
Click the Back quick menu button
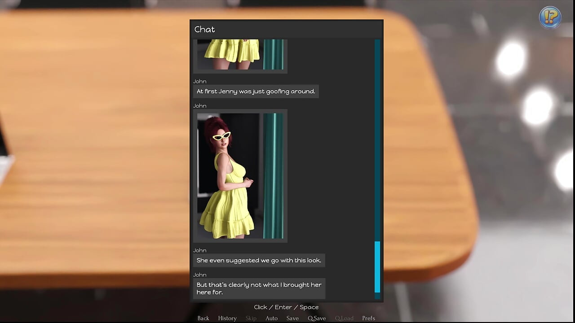click(203, 318)
